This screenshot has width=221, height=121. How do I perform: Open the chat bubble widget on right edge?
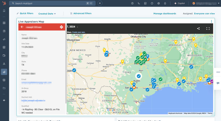coord(218,83)
